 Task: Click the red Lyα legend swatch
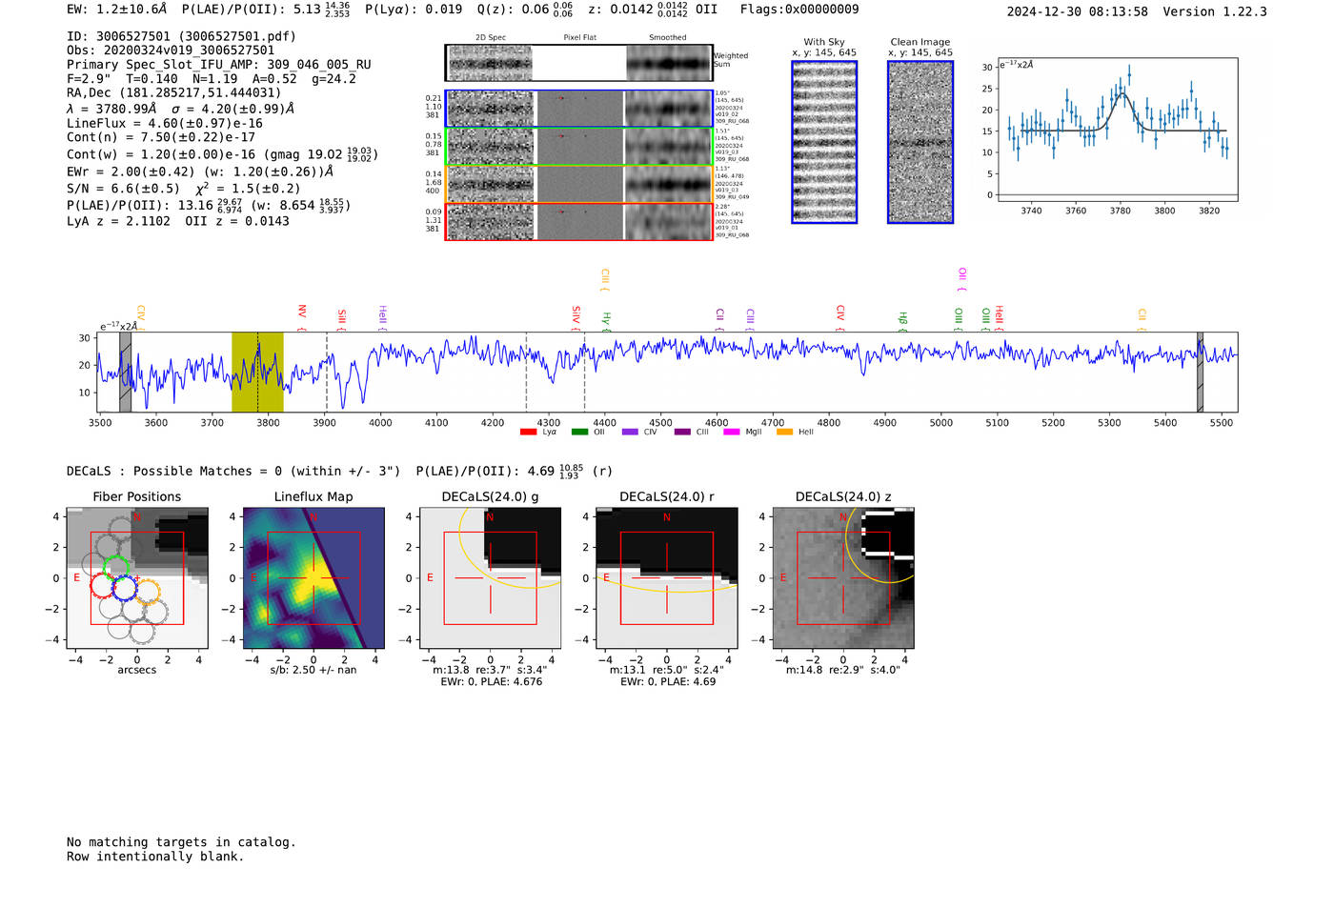(528, 432)
